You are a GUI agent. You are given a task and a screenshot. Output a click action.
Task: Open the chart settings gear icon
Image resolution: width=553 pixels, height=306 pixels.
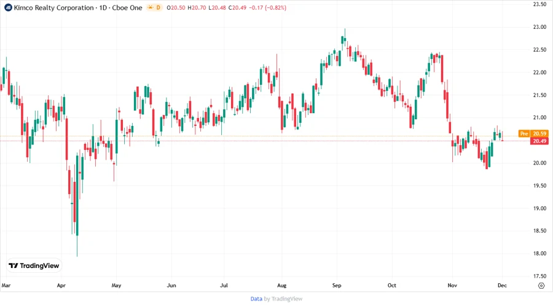(x=541, y=286)
